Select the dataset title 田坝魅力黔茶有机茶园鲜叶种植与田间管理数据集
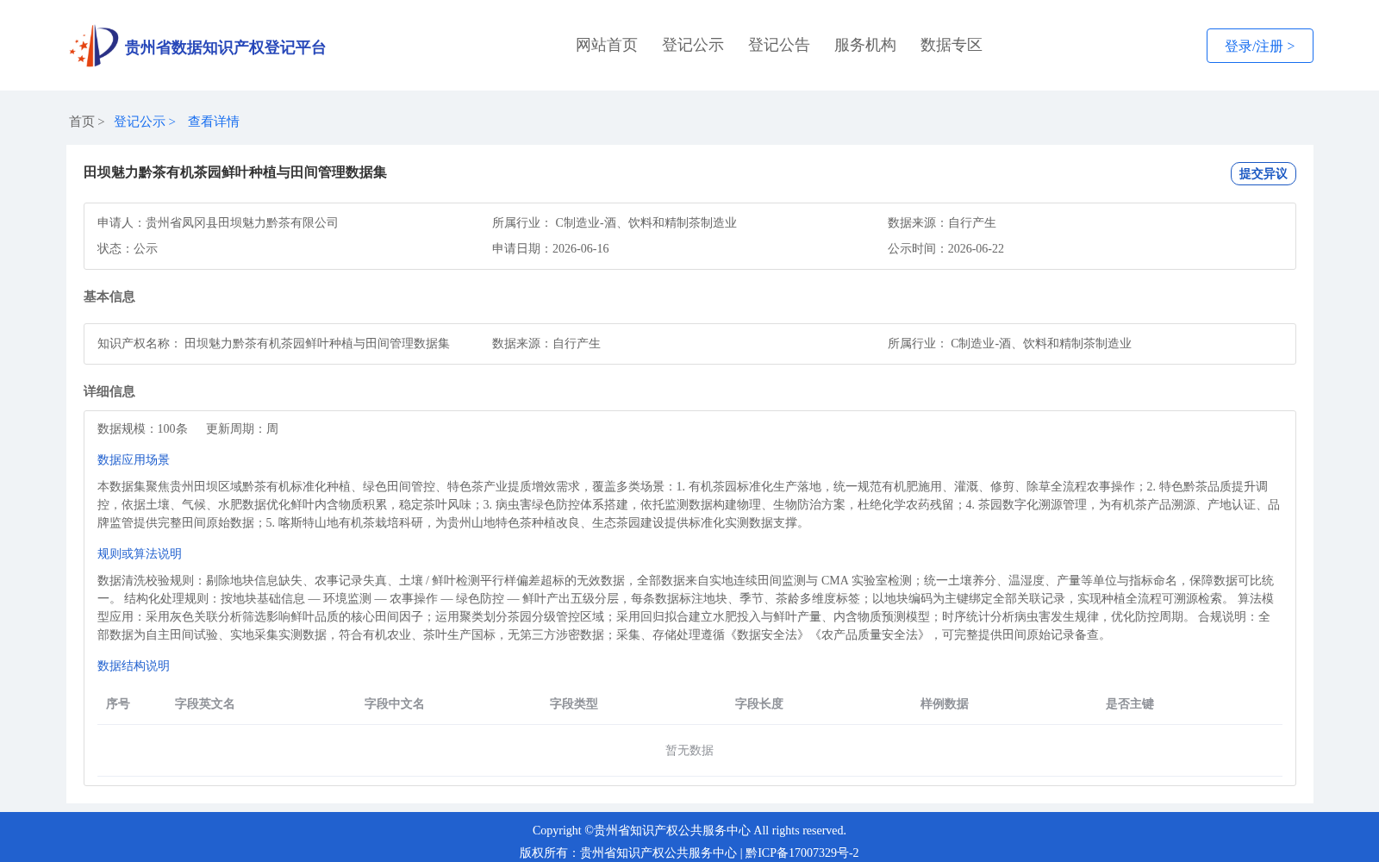The width and height of the screenshot is (1379, 862). click(235, 172)
